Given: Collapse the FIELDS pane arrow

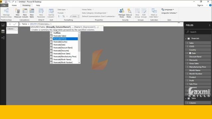Looking at the screenshot, I should [x=209, y=25].
